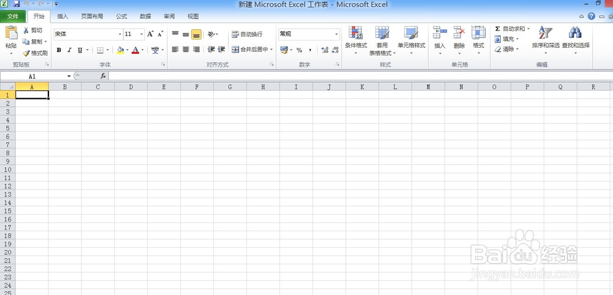Apply comma style number format

tap(310, 50)
